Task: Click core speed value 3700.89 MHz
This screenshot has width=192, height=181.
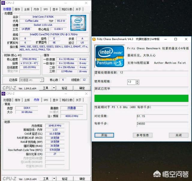Action: (29, 59)
